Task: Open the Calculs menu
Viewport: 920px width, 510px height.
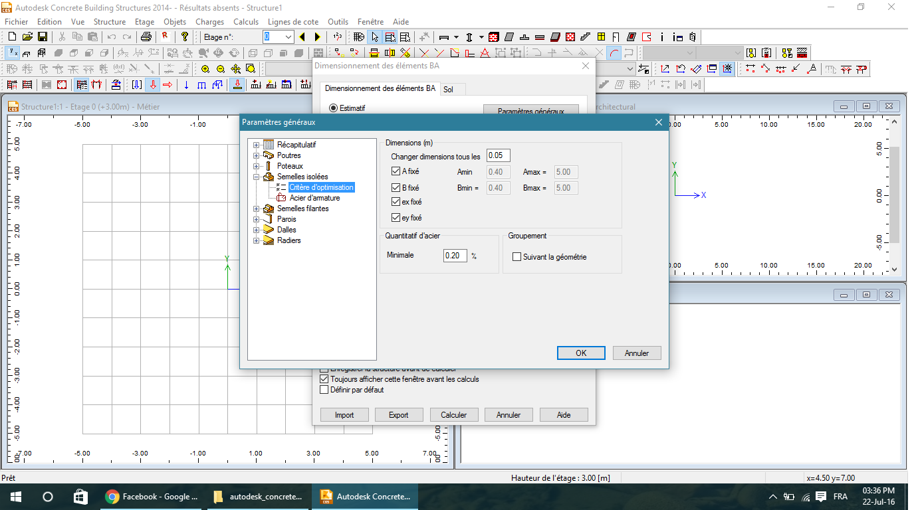Action: 246,22
